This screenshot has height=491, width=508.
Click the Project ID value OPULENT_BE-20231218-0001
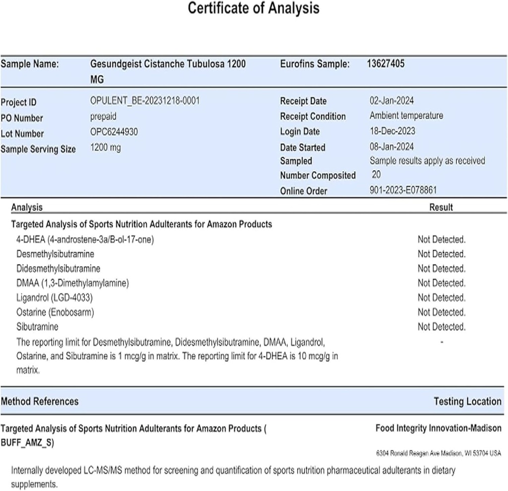tap(145, 101)
